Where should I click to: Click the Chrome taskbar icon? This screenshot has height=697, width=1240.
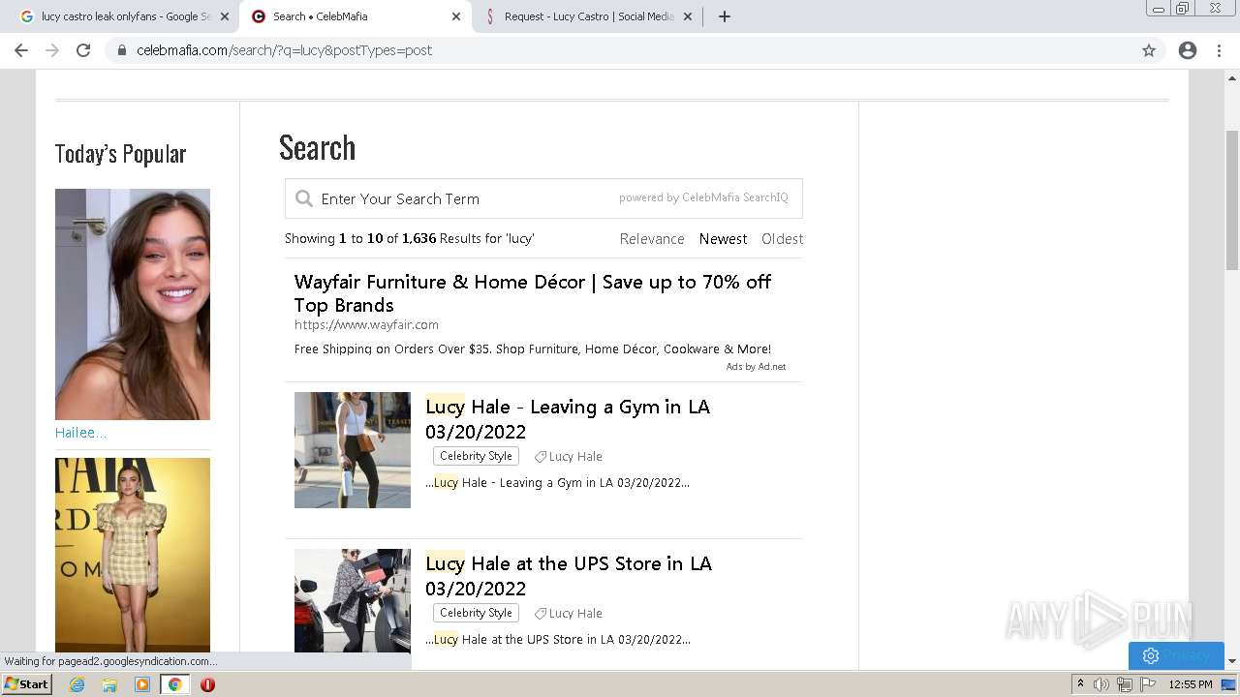click(x=175, y=684)
